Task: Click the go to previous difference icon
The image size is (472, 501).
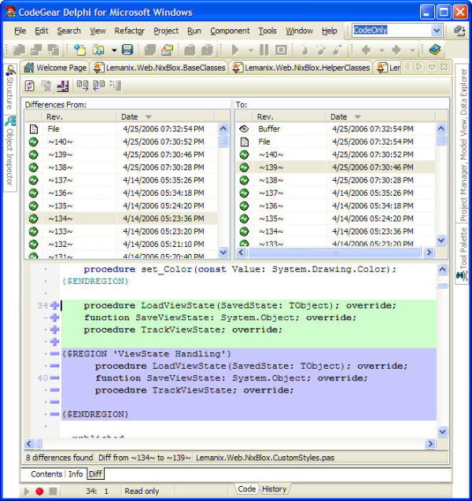Action: tap(99, 86)
